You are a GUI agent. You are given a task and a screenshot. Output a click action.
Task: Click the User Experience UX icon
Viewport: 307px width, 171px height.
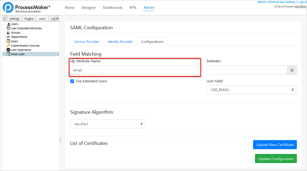[x=9, y=50]
